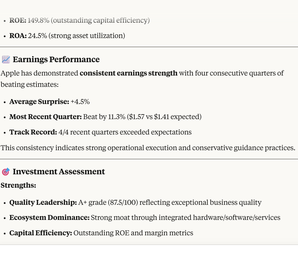The height and width of the screenshot is (260, 298).
Task: Click the +4.5% average surprise value
Action: coord(80,102)
